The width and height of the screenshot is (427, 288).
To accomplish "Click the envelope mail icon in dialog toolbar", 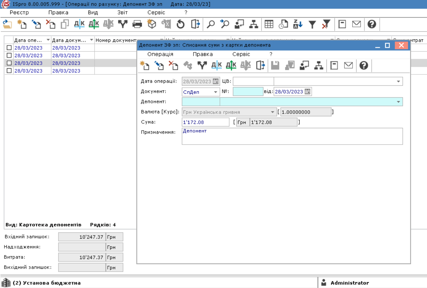I will click(348, 65).
